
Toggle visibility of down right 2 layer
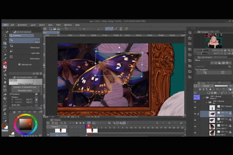195,127
